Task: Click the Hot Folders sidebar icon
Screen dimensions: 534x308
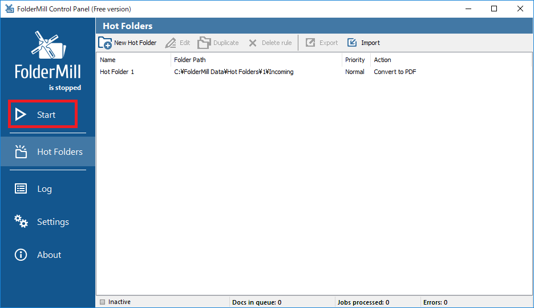Action: point(21,151)
